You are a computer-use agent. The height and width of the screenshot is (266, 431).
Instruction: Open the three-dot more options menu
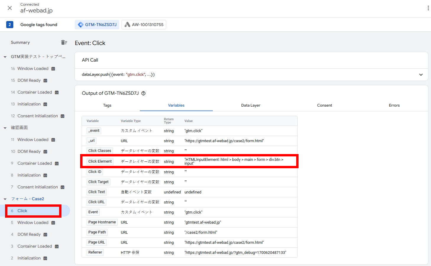click(x=428, y=8)
